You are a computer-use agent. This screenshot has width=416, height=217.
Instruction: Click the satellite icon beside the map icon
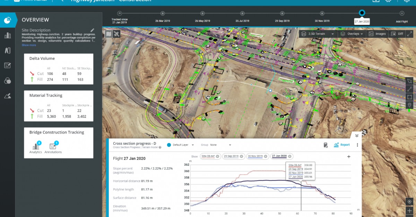[x=116, y=34]
